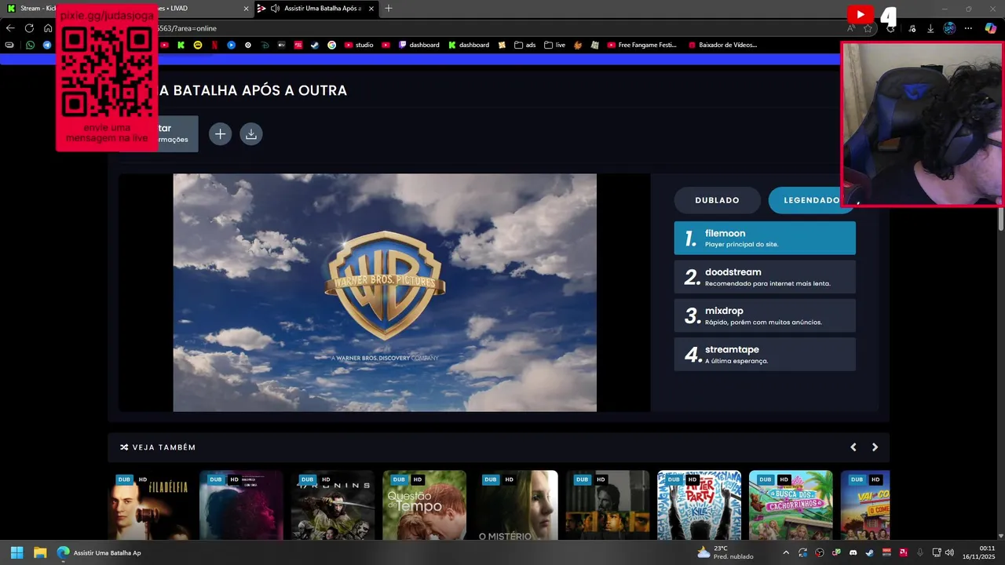Click the video player showing Warner Bros logo

click(385, 293)
